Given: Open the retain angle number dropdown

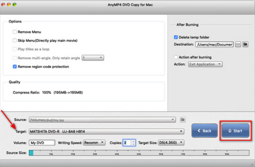Looking at the screenshot, I should (x=93, y=58).
